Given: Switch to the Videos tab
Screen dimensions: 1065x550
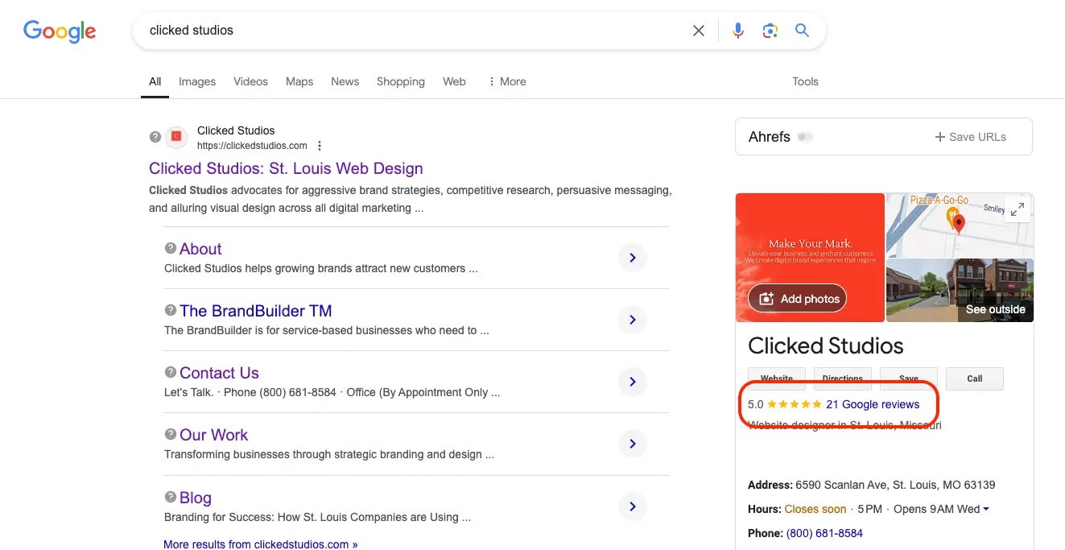Looking at the screenshot, I should pyautogui.click(x=250, y=81).
